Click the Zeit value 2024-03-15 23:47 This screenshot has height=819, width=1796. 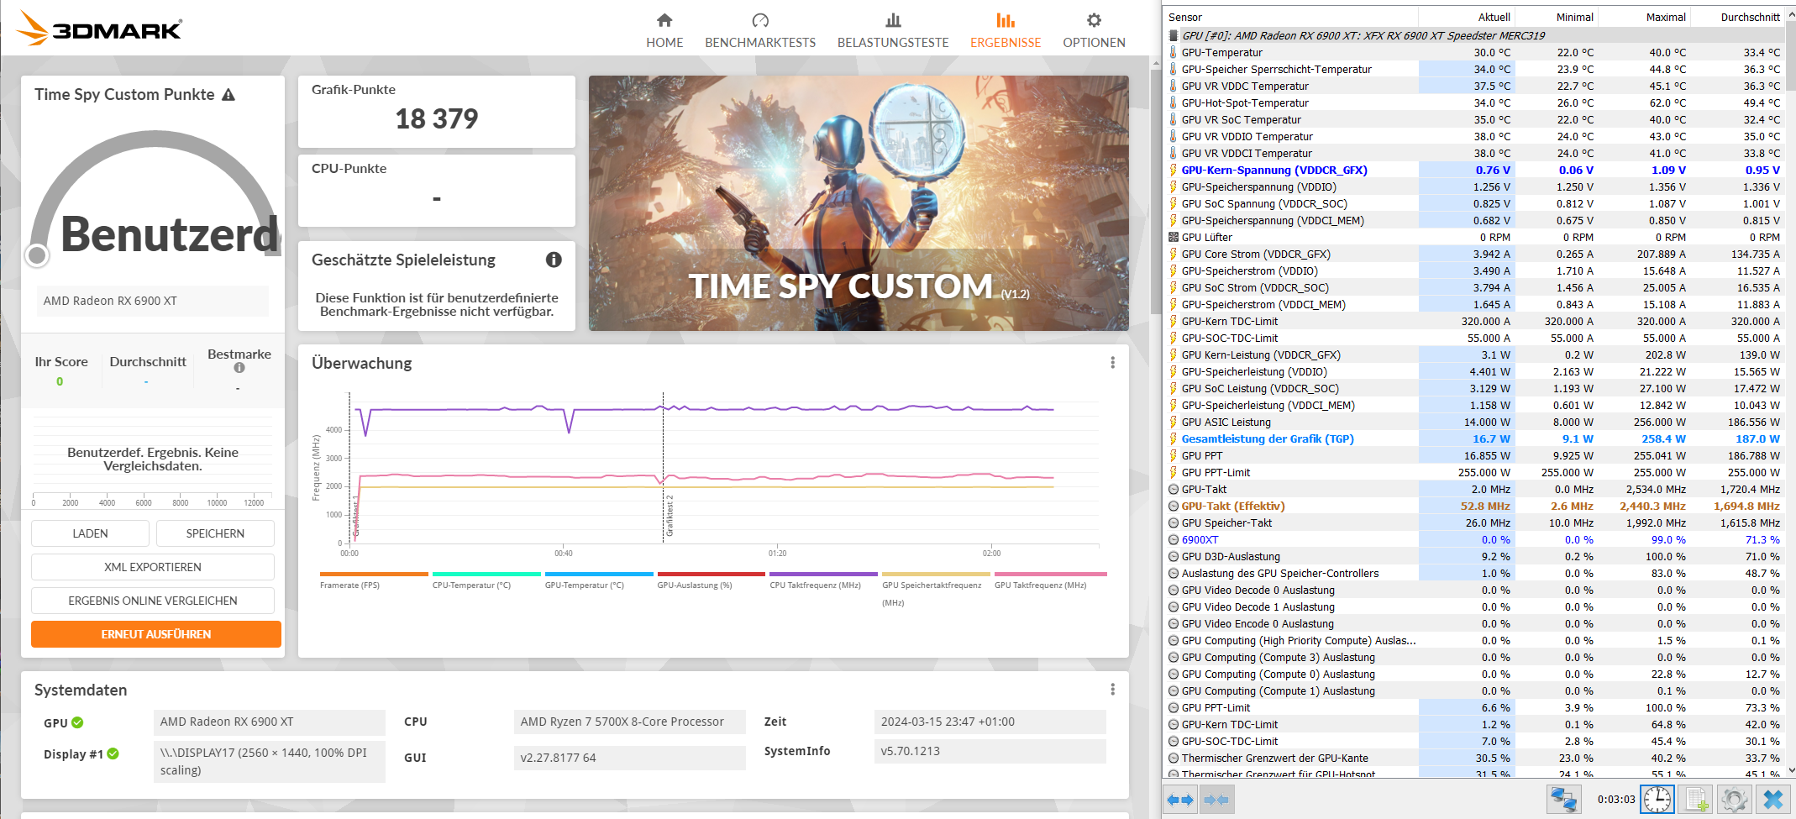click(x=990, y=722)
